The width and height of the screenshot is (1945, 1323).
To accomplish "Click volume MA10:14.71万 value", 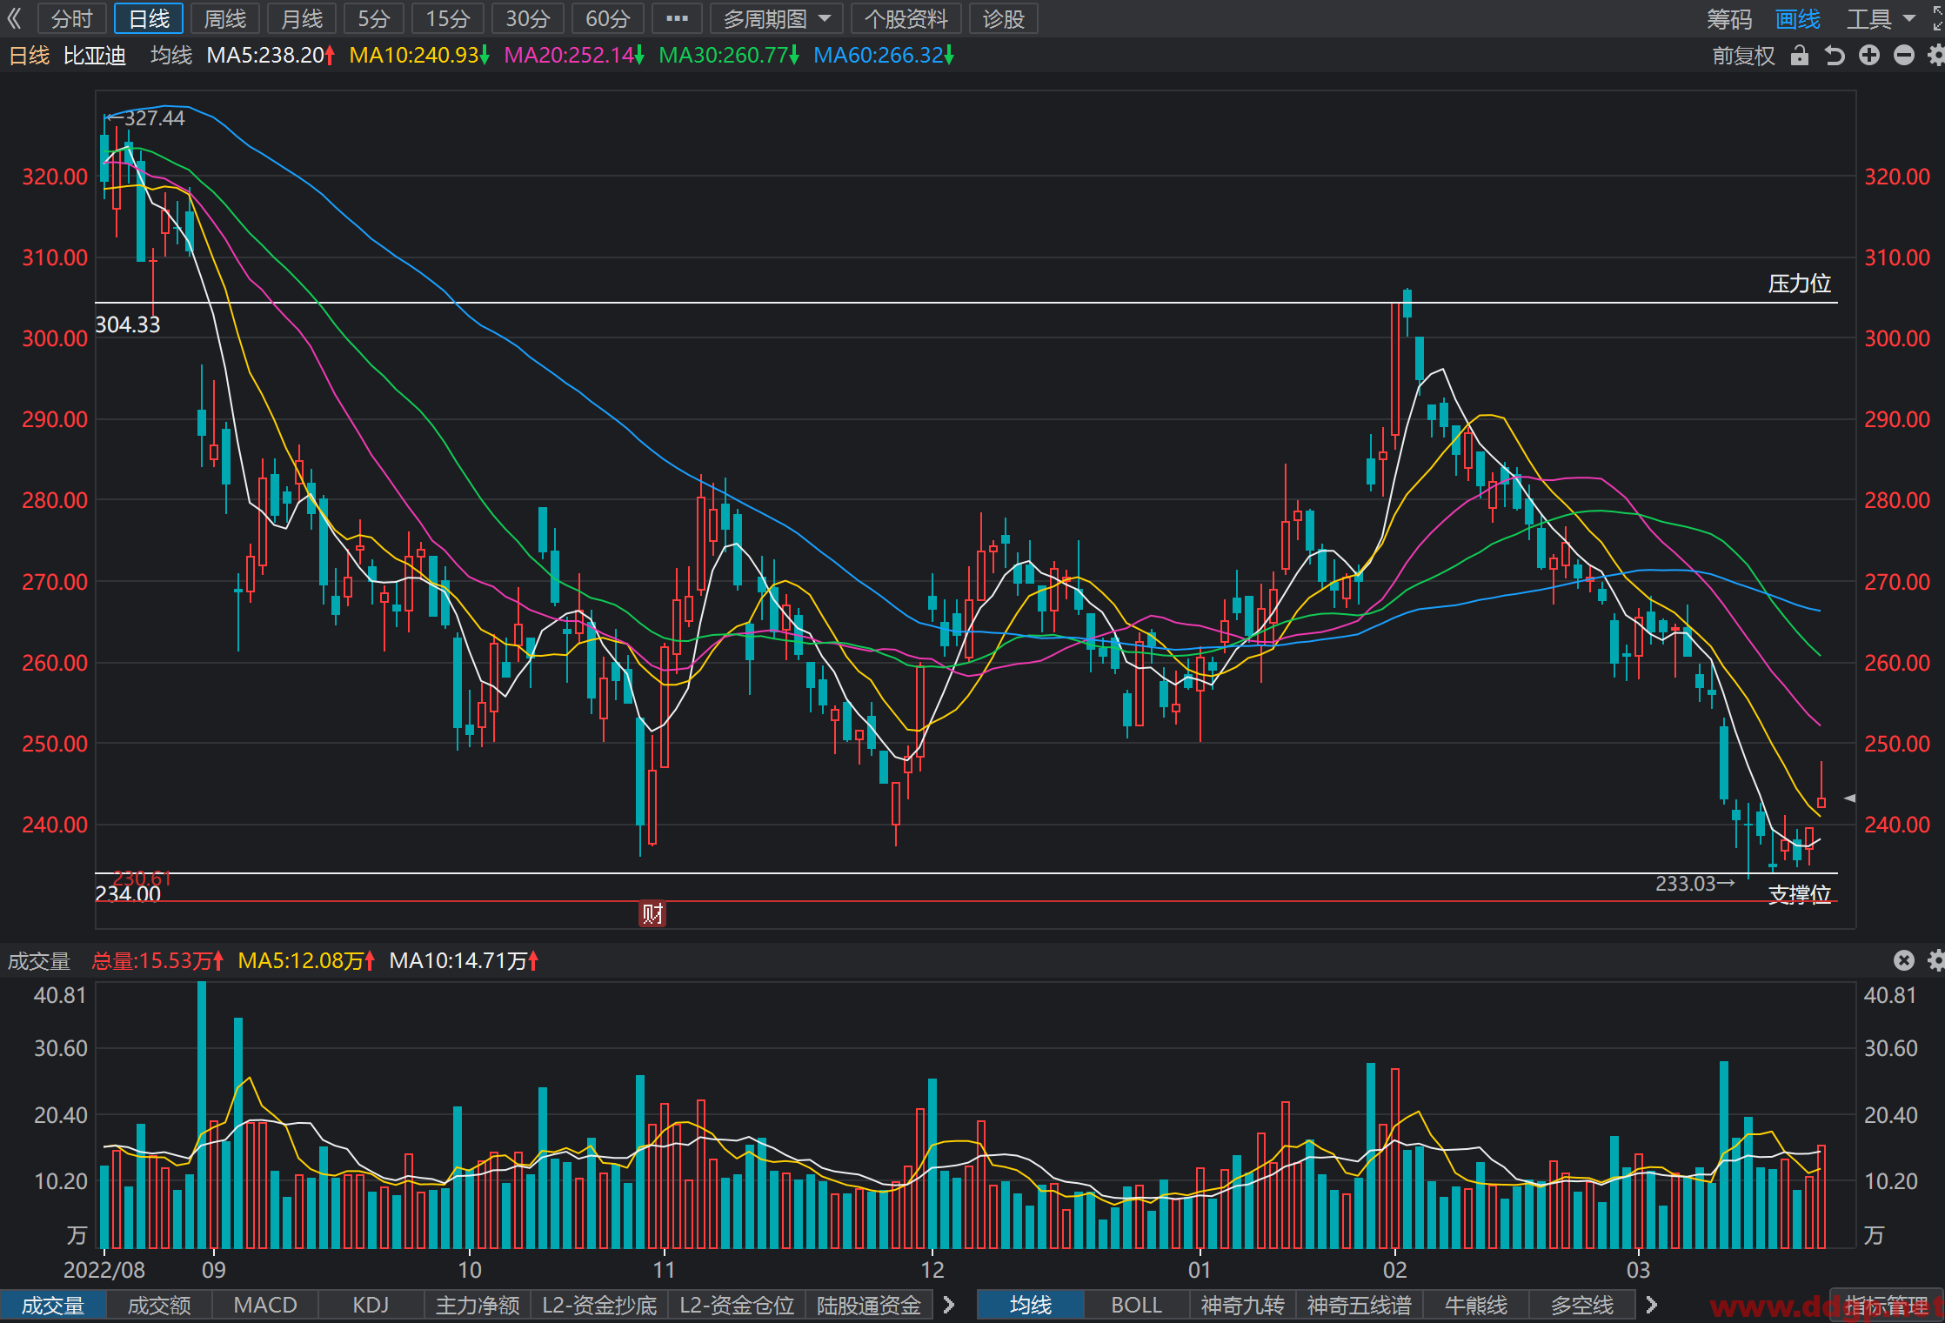I will pos(464,961).
